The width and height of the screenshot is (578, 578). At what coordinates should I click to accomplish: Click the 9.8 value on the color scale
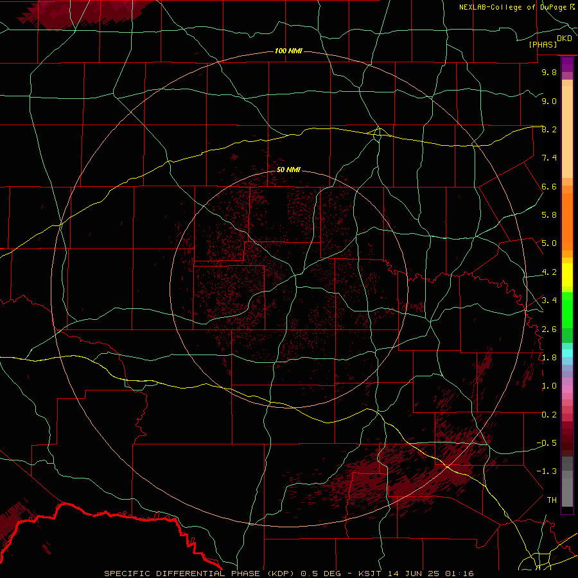(x=549, y=72)
